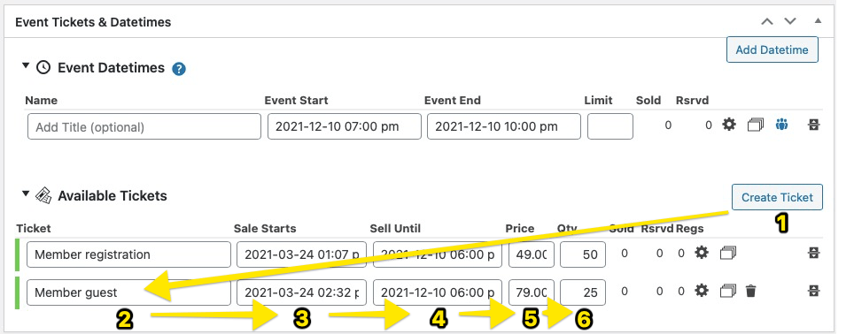Duplicate the Member registration ticket
Screen dimensions: 854x334
[727, 253]
